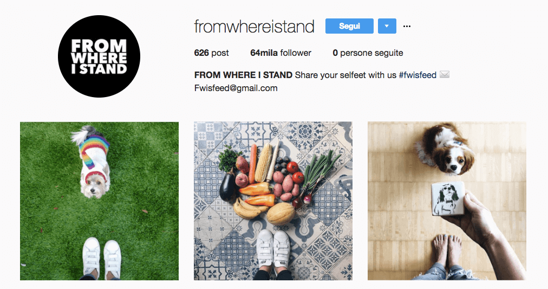Viewport: 548px width, 289px height.
Task: Open the 0 persone seguite list
Action: point(368,53)
